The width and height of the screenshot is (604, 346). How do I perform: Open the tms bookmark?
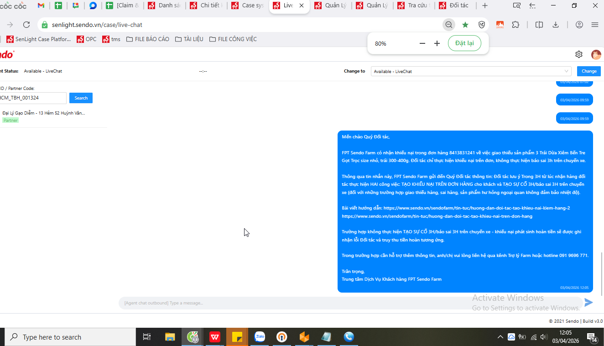click(x=111, y=39)
